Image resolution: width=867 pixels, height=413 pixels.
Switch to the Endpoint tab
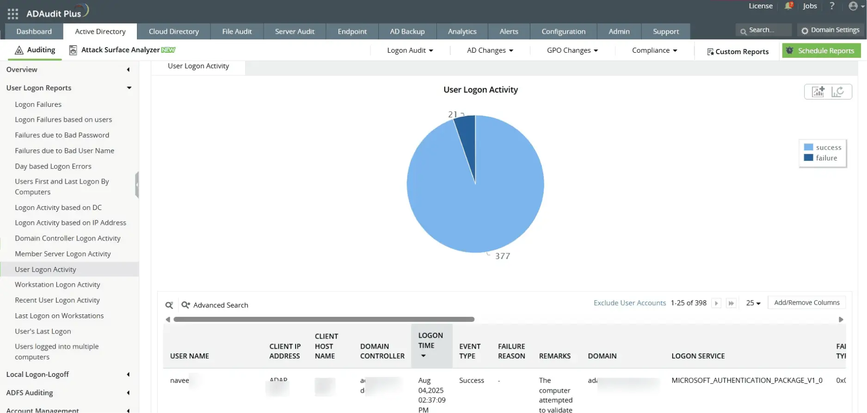pyautogui.click(x=352, y=31)
